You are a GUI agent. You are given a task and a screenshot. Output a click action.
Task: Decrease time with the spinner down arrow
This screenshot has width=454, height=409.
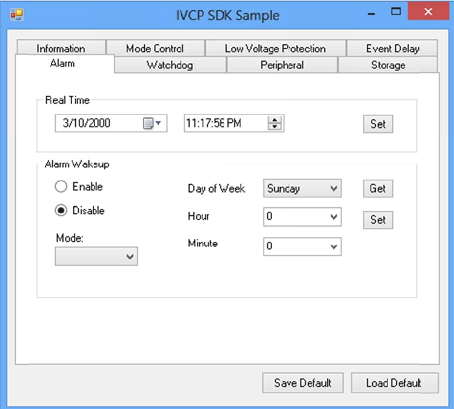[275, 127]
